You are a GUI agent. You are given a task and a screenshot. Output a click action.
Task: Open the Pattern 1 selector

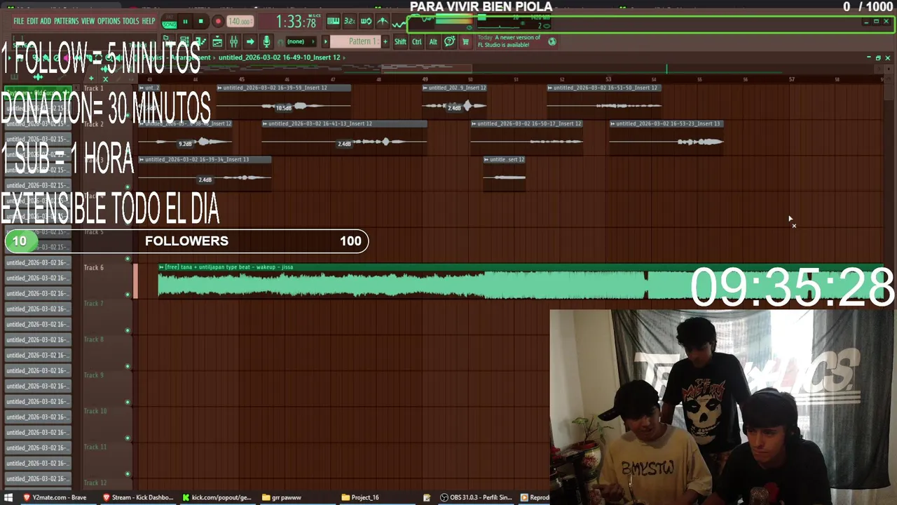(355, 41)
